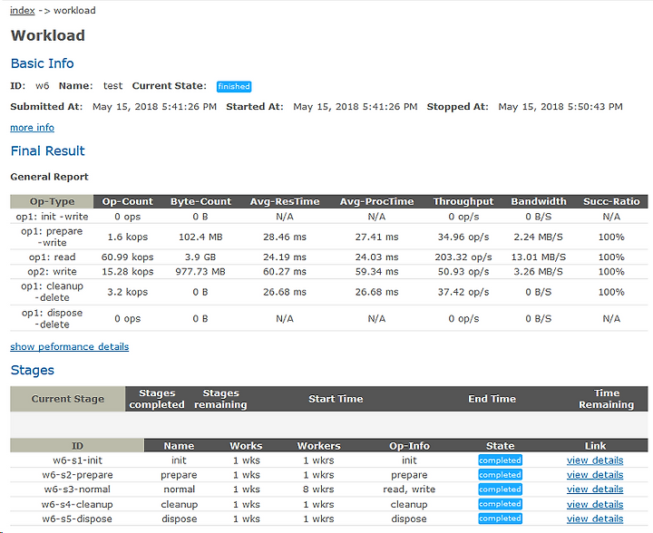Click the Op-Count column header
Screen dimensions: 653x533
coord(128,201)
